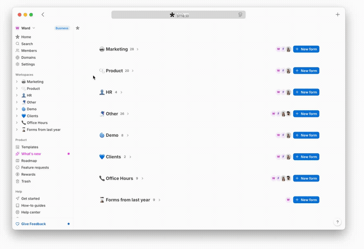
Task: Click the F avatar in Product row
Action: tap(283, 71)
